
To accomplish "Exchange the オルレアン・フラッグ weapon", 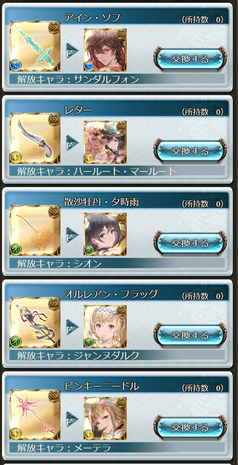I will 190,335.
